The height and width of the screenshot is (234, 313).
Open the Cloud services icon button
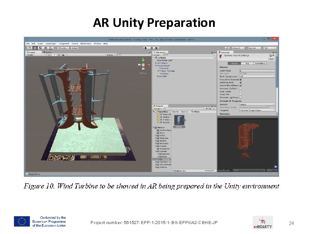click(x=227, y=48)
